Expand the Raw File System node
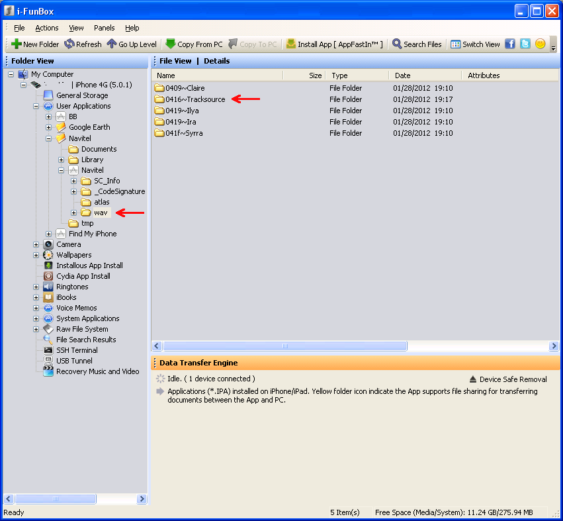This screenshot has height=521, width=563. 36,329
